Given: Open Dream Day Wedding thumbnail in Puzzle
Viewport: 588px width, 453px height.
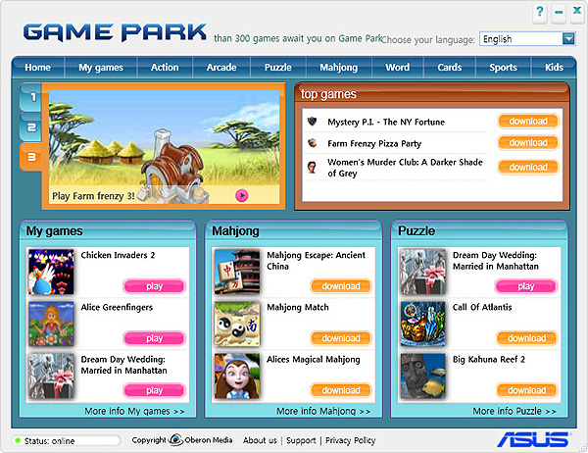Looking at the screenshot, I should (423, 272).
